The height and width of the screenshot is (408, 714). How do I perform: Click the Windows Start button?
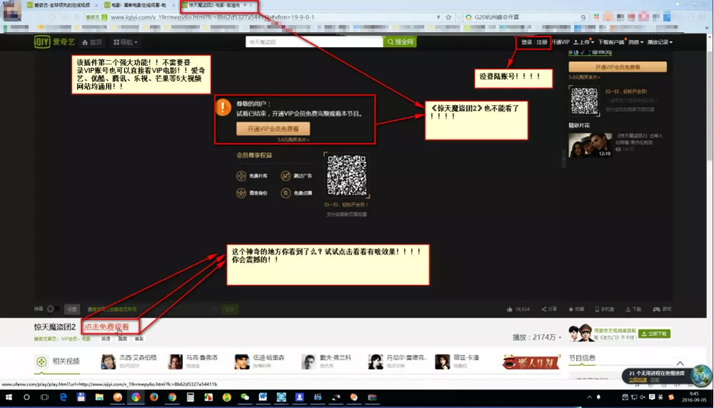point(9,397)
